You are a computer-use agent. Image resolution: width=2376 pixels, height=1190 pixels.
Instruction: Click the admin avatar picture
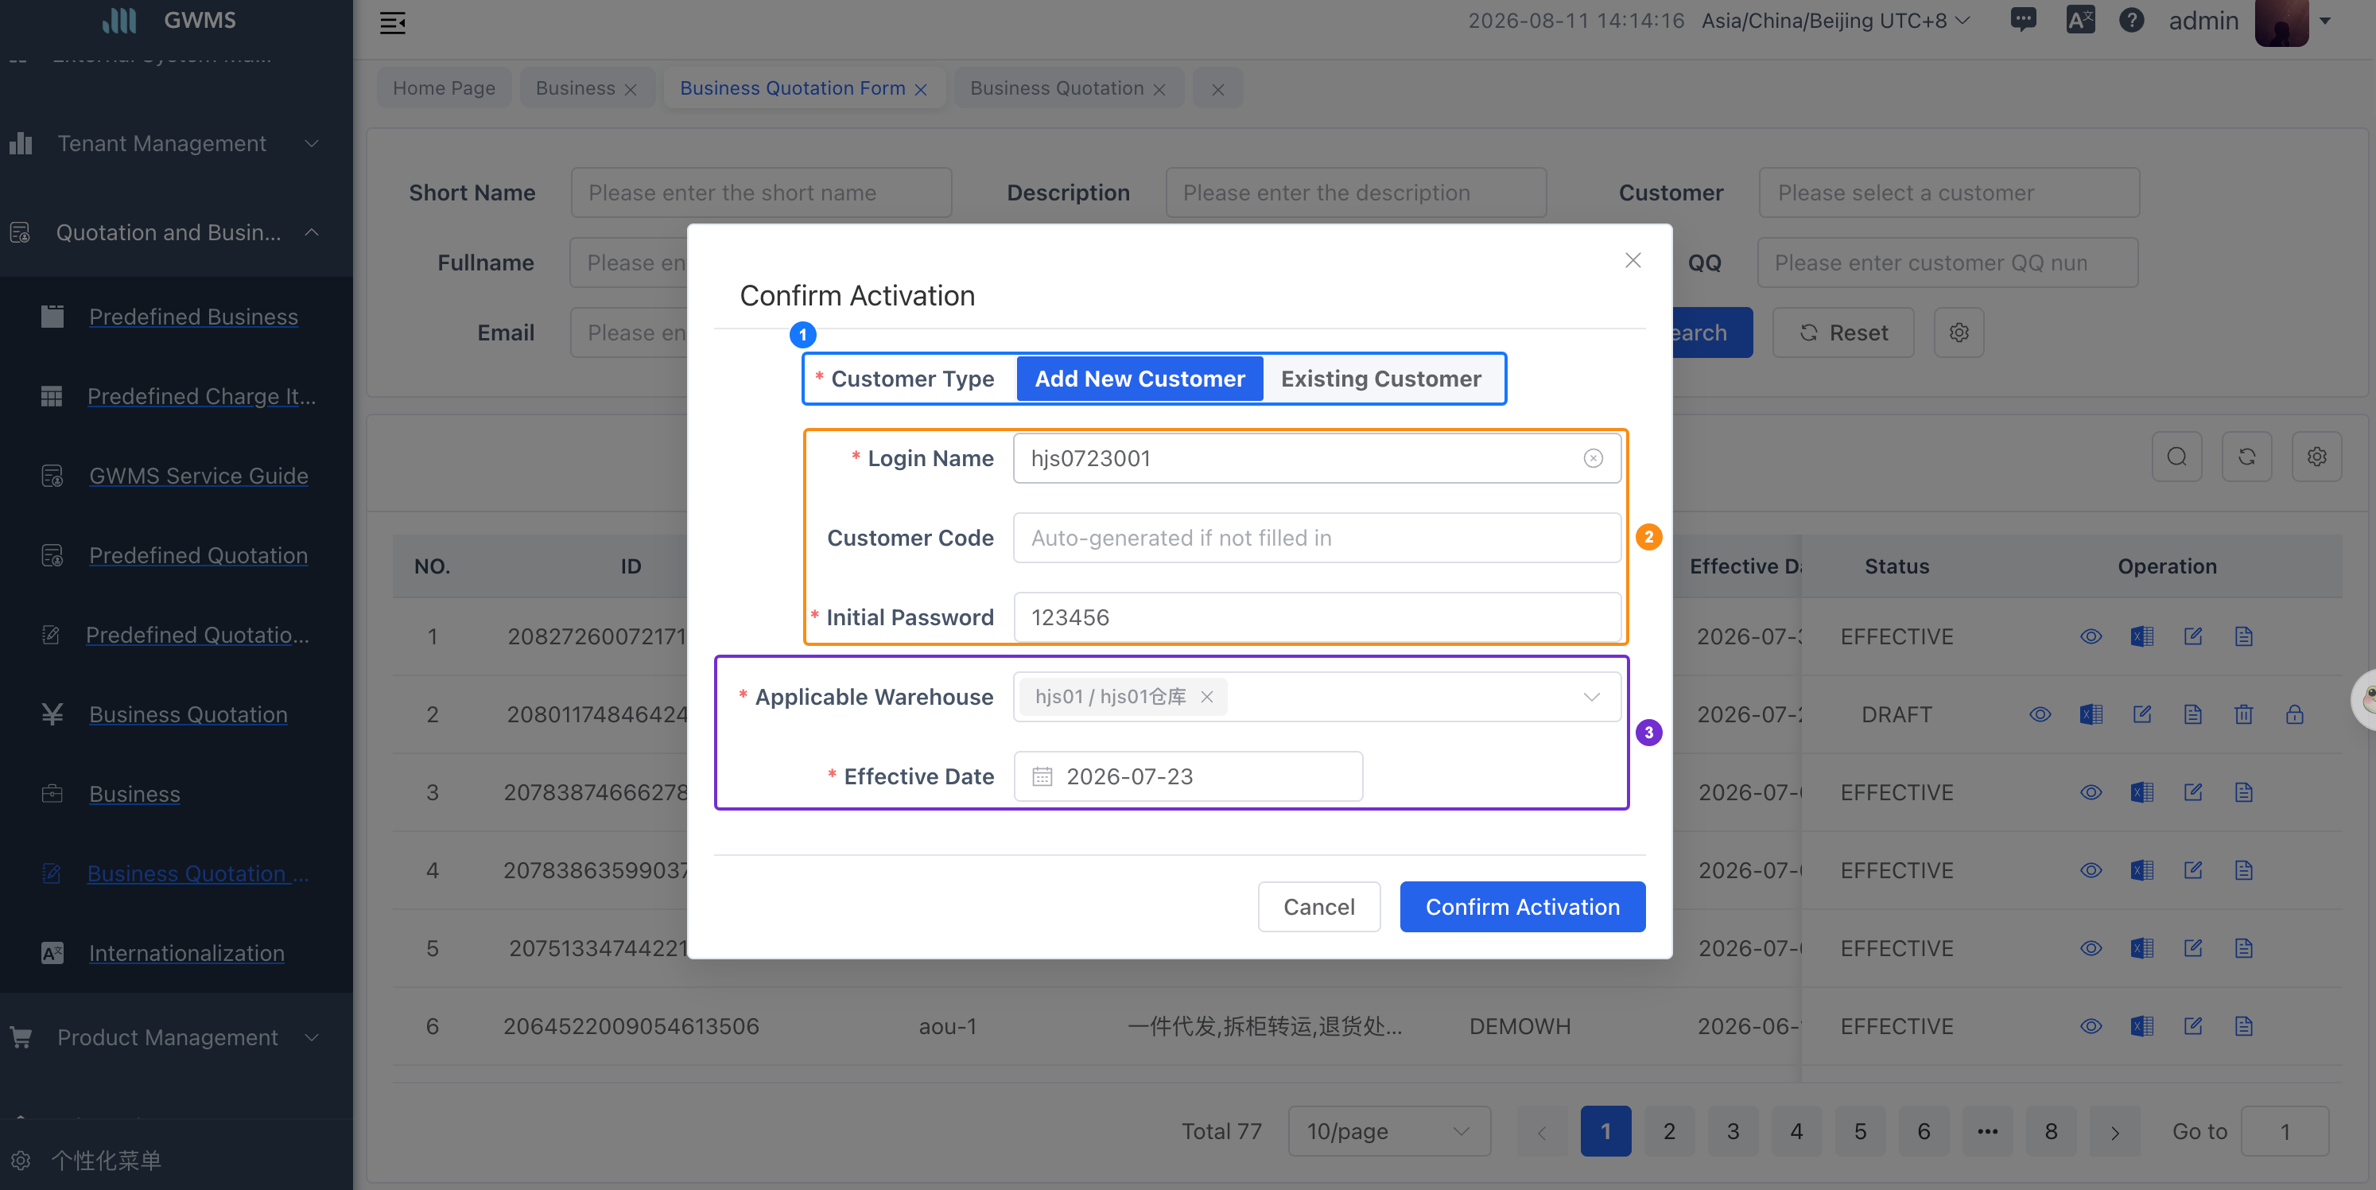click(2281, 22)
